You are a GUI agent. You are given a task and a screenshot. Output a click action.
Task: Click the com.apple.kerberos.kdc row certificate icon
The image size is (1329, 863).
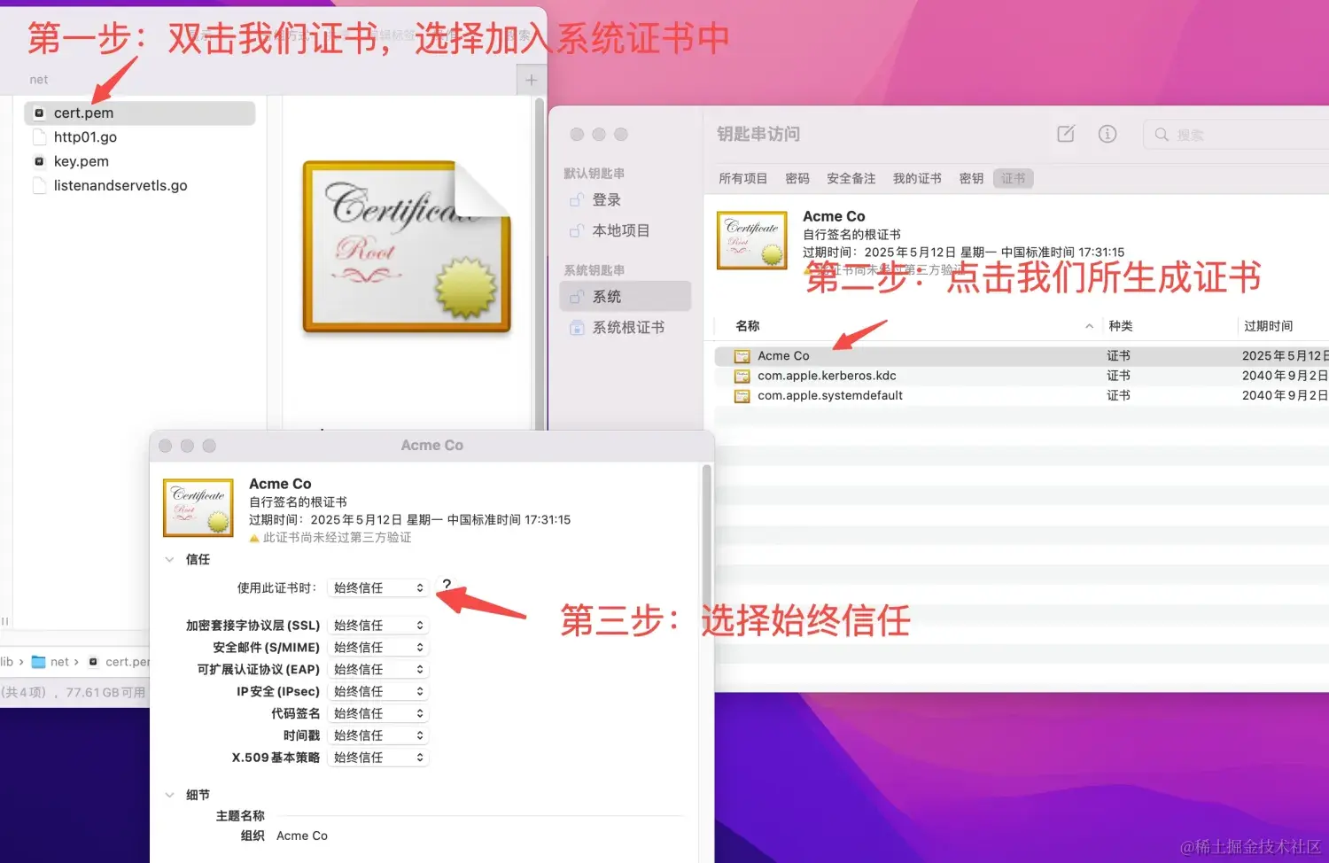pyautogui.click(x=742, y=376)
